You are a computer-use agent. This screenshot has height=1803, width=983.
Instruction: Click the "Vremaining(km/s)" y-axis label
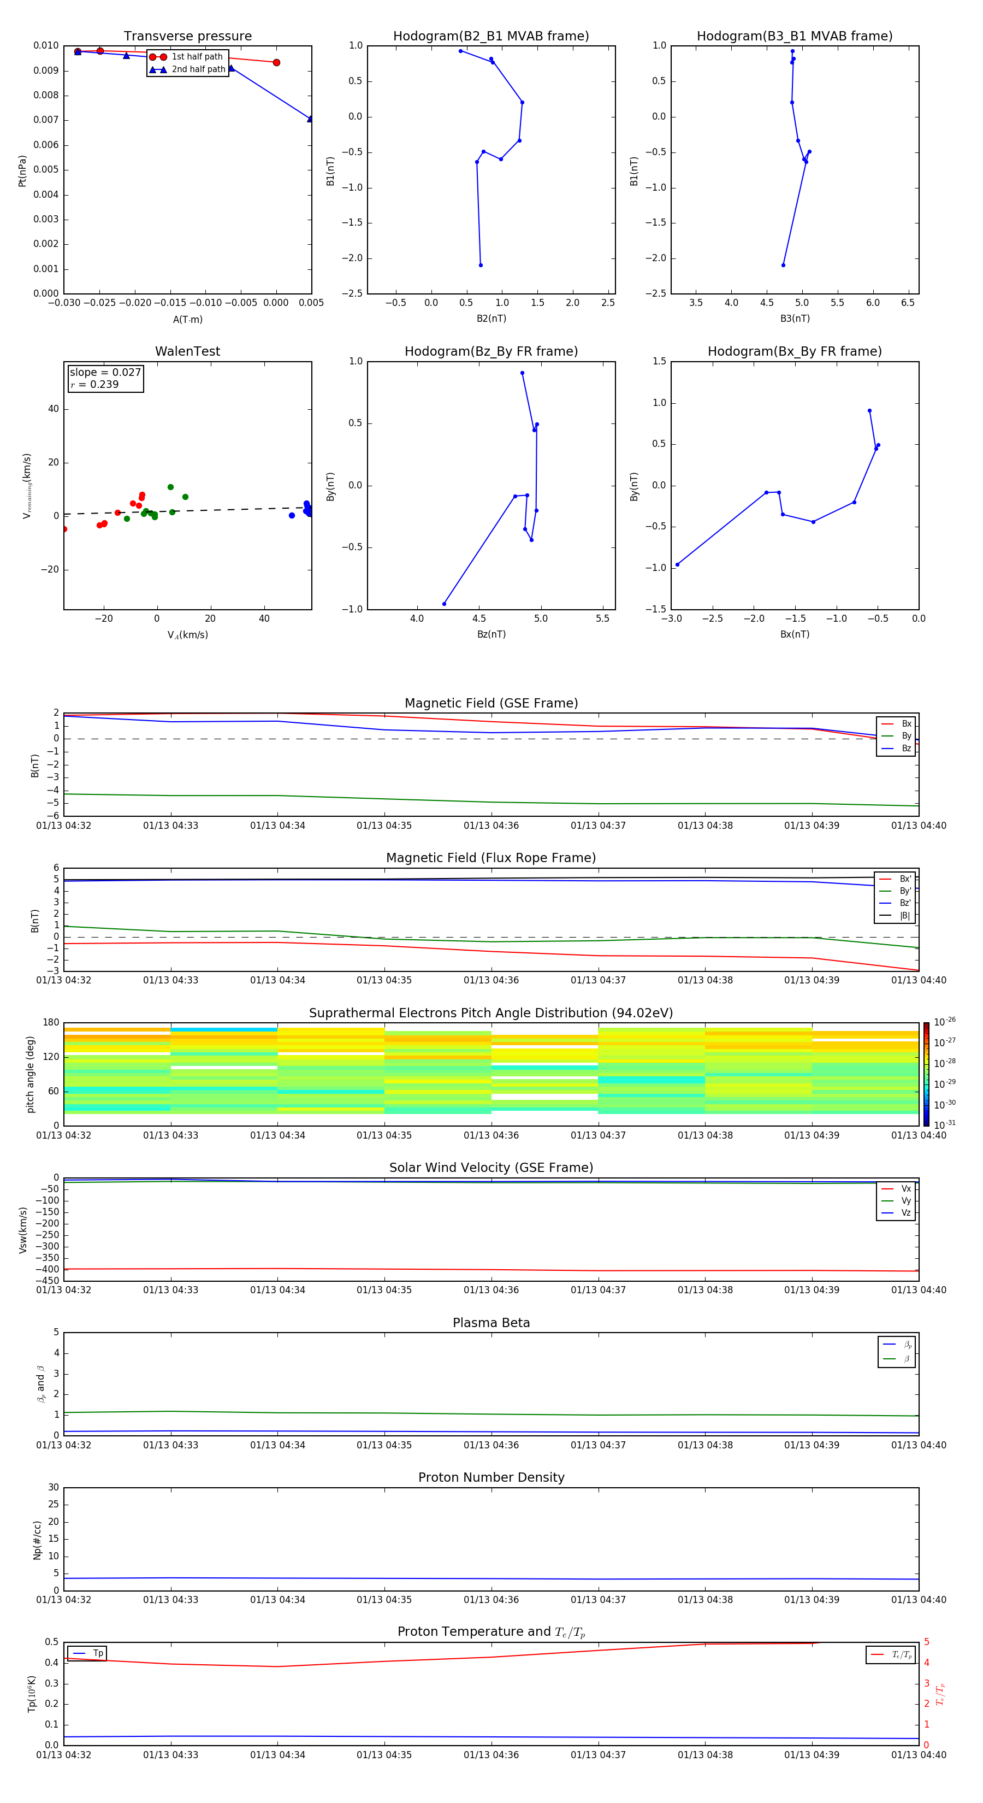(x=27, y=486)
